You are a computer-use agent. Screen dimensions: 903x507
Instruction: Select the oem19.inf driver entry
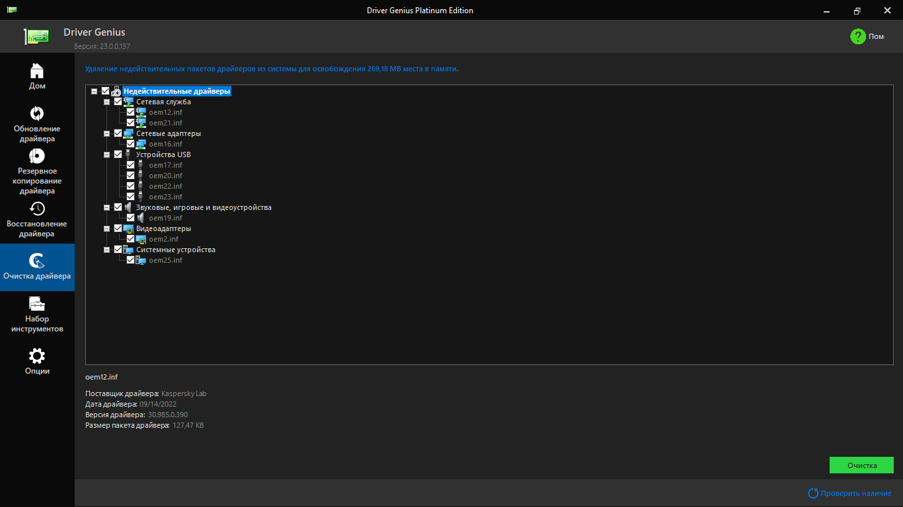pos(165,218)
